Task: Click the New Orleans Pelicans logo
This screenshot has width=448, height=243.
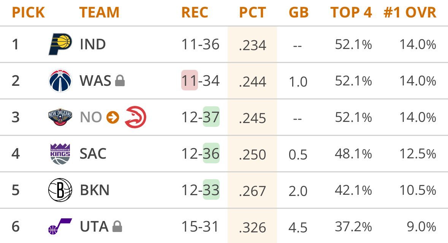Action: click(60, 117)
